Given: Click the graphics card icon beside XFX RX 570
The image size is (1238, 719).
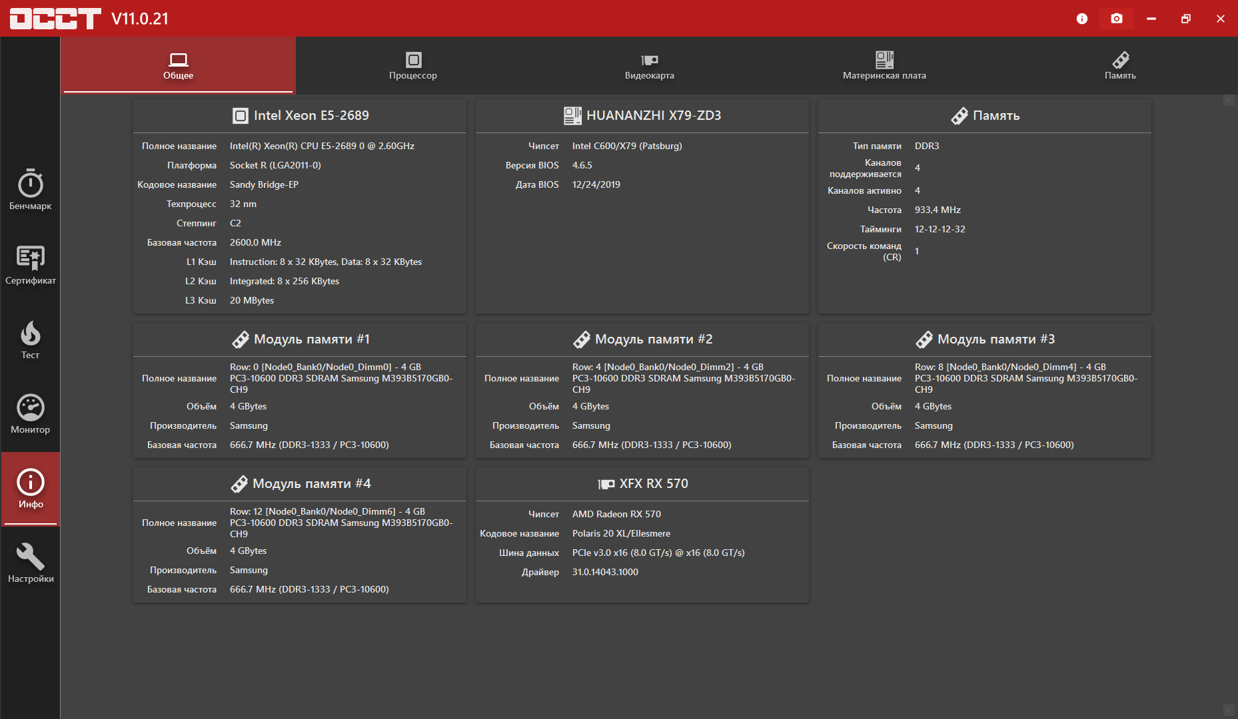Looking at the screenshot, I should (x=606, y=484).
